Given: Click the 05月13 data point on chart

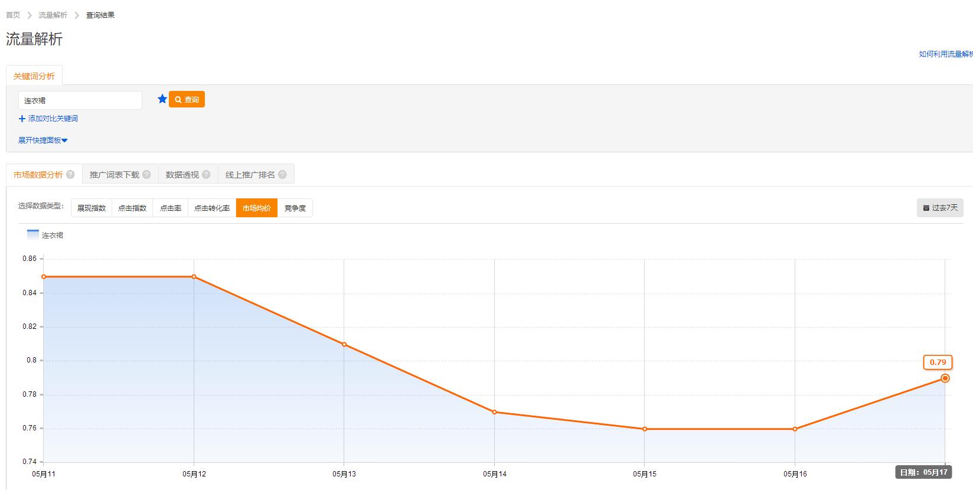Looking at the screenshot, I should pyautogui.click(x=344, y=345).
